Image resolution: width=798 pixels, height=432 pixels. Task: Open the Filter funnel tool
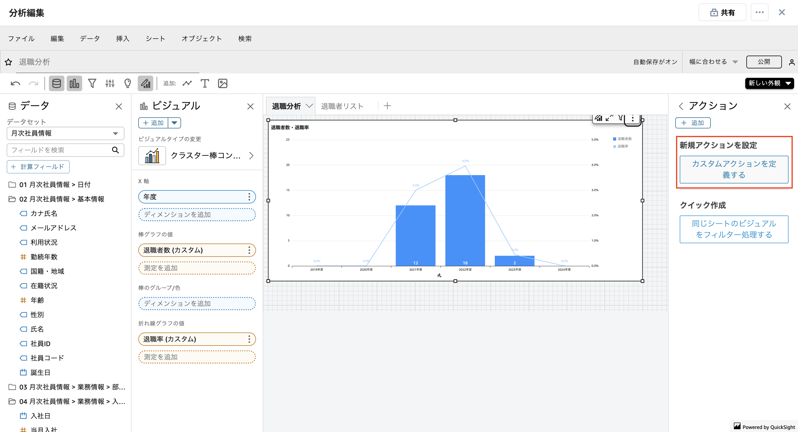[92, 83]
